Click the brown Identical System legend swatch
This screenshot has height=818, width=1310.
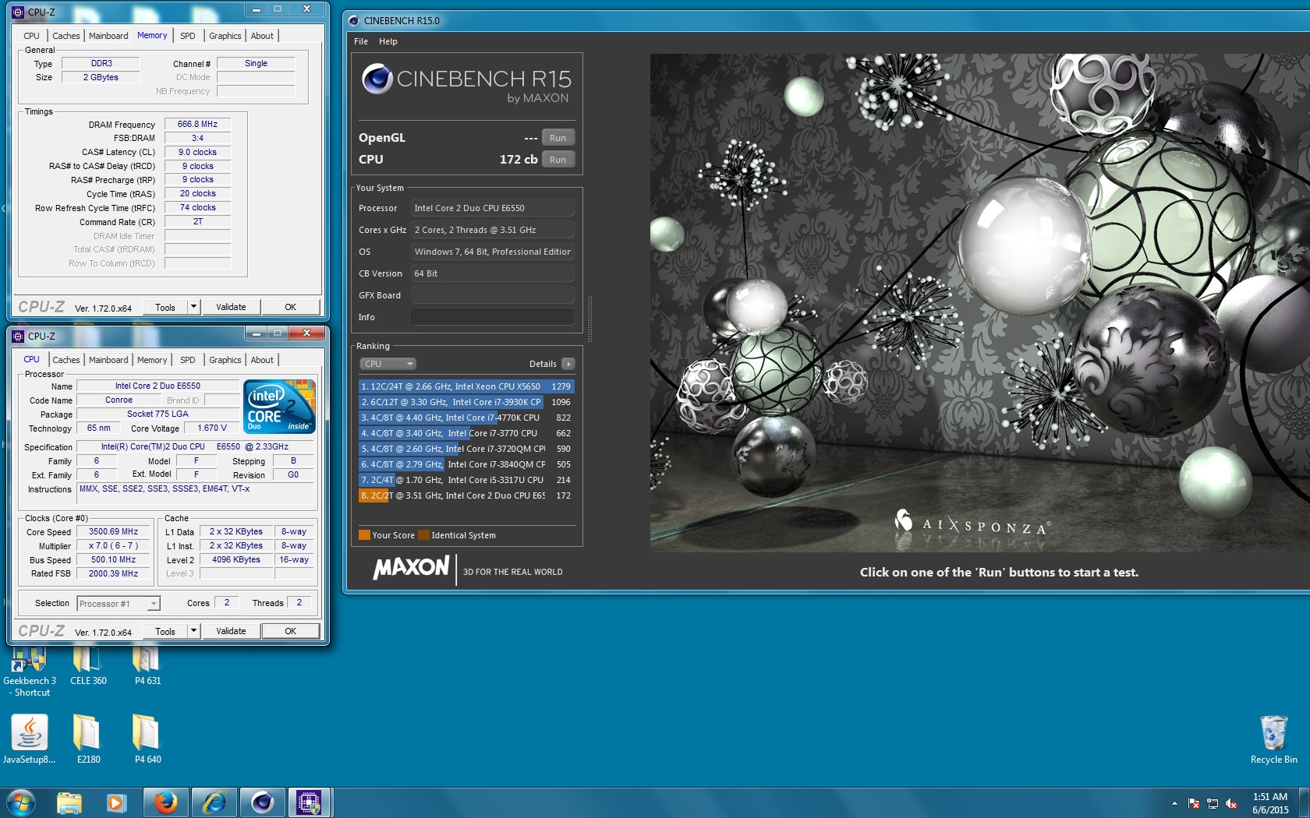(x=423, y=535)
